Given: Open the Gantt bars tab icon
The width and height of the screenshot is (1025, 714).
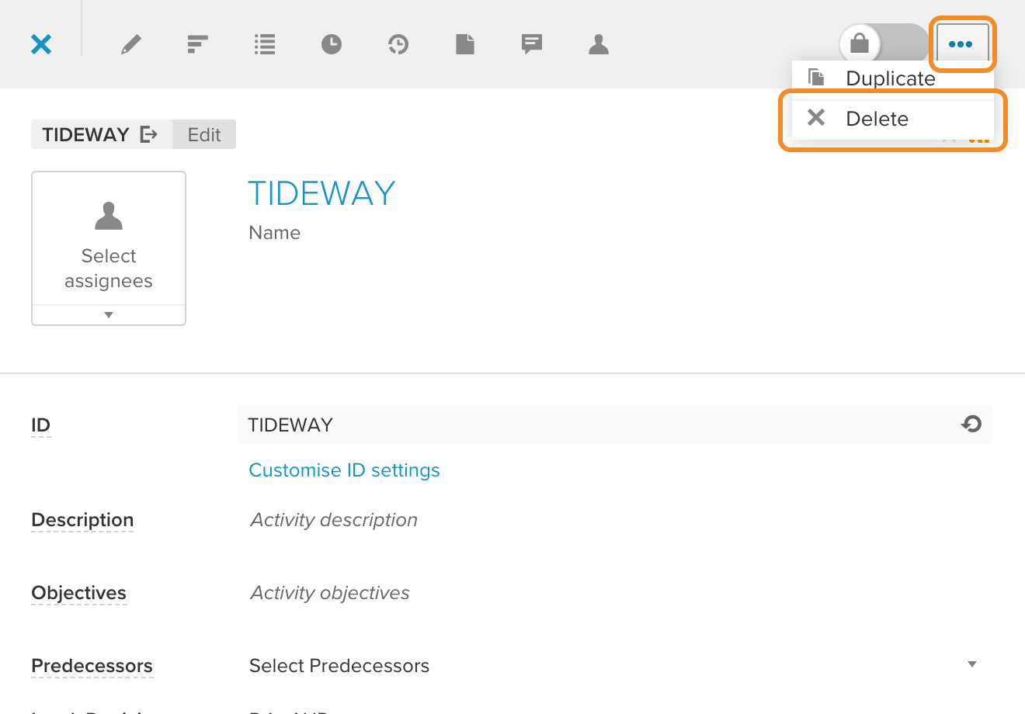Looking at the screenshot, I should point(198,44).
